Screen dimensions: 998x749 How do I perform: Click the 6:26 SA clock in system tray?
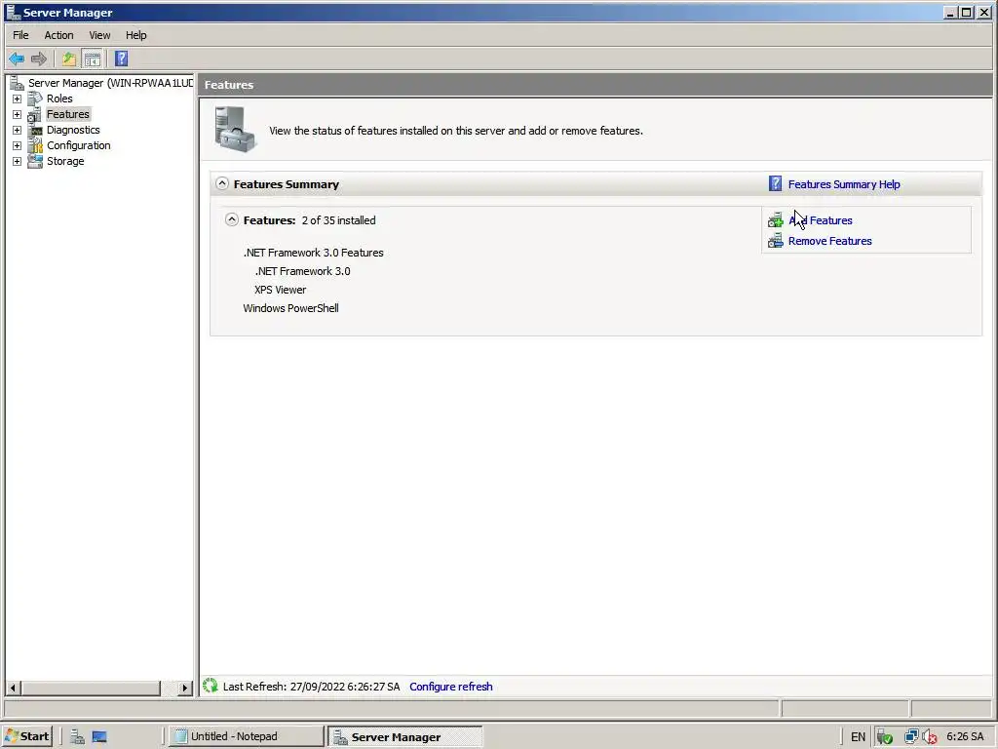pyautogui.click(x=965, y=737)
